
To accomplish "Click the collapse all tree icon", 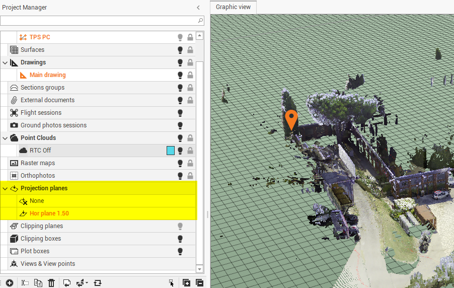I will 199,283.
